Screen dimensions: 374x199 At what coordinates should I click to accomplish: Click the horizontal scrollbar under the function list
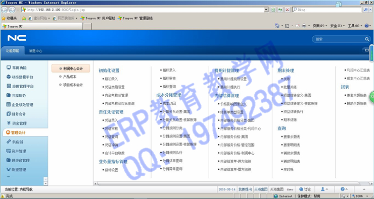pos(228,183)
